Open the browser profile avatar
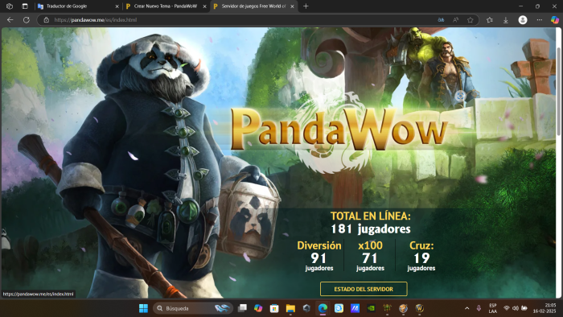 pyautogui.click(x=523, y=20)
